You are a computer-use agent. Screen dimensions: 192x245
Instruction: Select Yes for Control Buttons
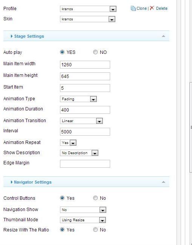[x=62, y=198]
